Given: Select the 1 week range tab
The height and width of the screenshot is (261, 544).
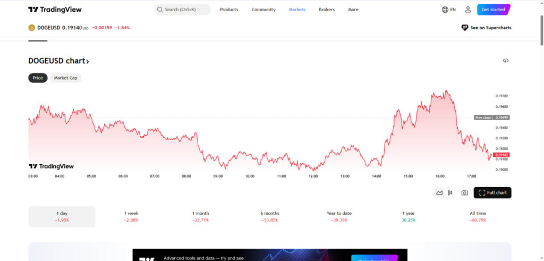Looking at the screenshot, I should pos(131,216).
